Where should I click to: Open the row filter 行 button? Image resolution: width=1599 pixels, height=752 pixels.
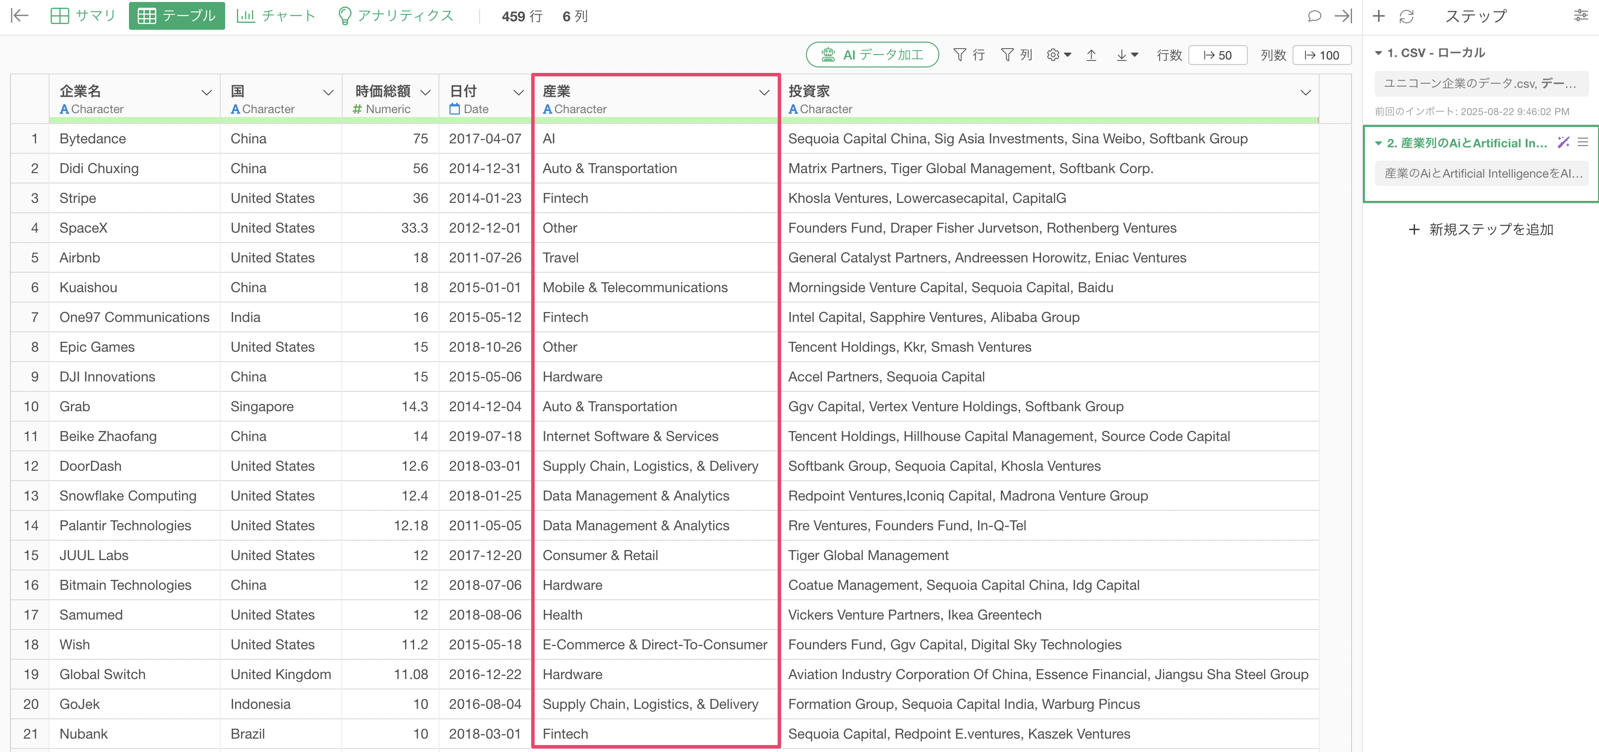tap(969, 55)
